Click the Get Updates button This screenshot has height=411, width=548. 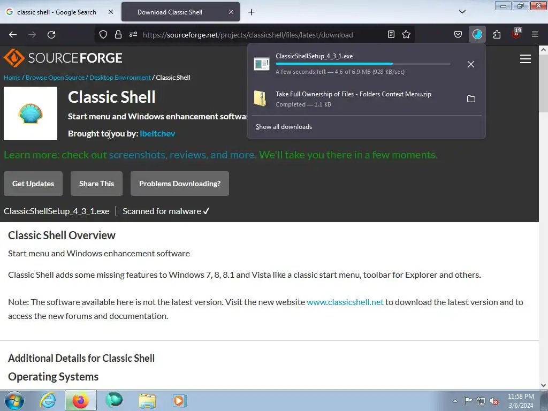point(33,184)
